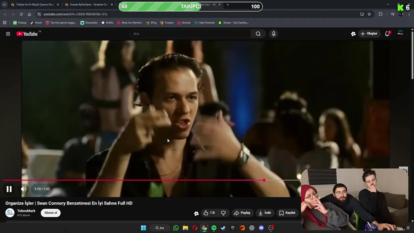This screenshot has width=414, height=233.
Task: Open browser home page icon
Action: pyautogui.click(x=29, y=14)
